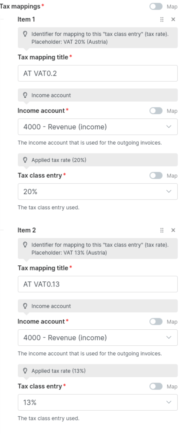Grab the drag handle of Item 1
186x434 pixels.
[162, 20]
